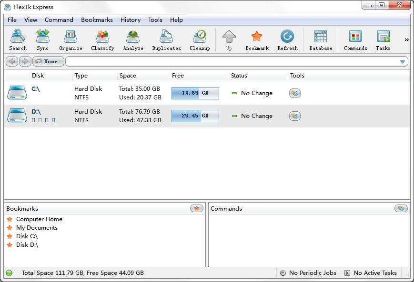414x282 pixels.
Task: Open the Duplicates finder
Action: click(166, 40)
